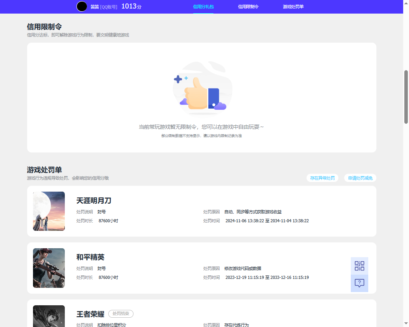
Task: Click the 2024-11-06 penalty time range
Action: tap(267, 221)
